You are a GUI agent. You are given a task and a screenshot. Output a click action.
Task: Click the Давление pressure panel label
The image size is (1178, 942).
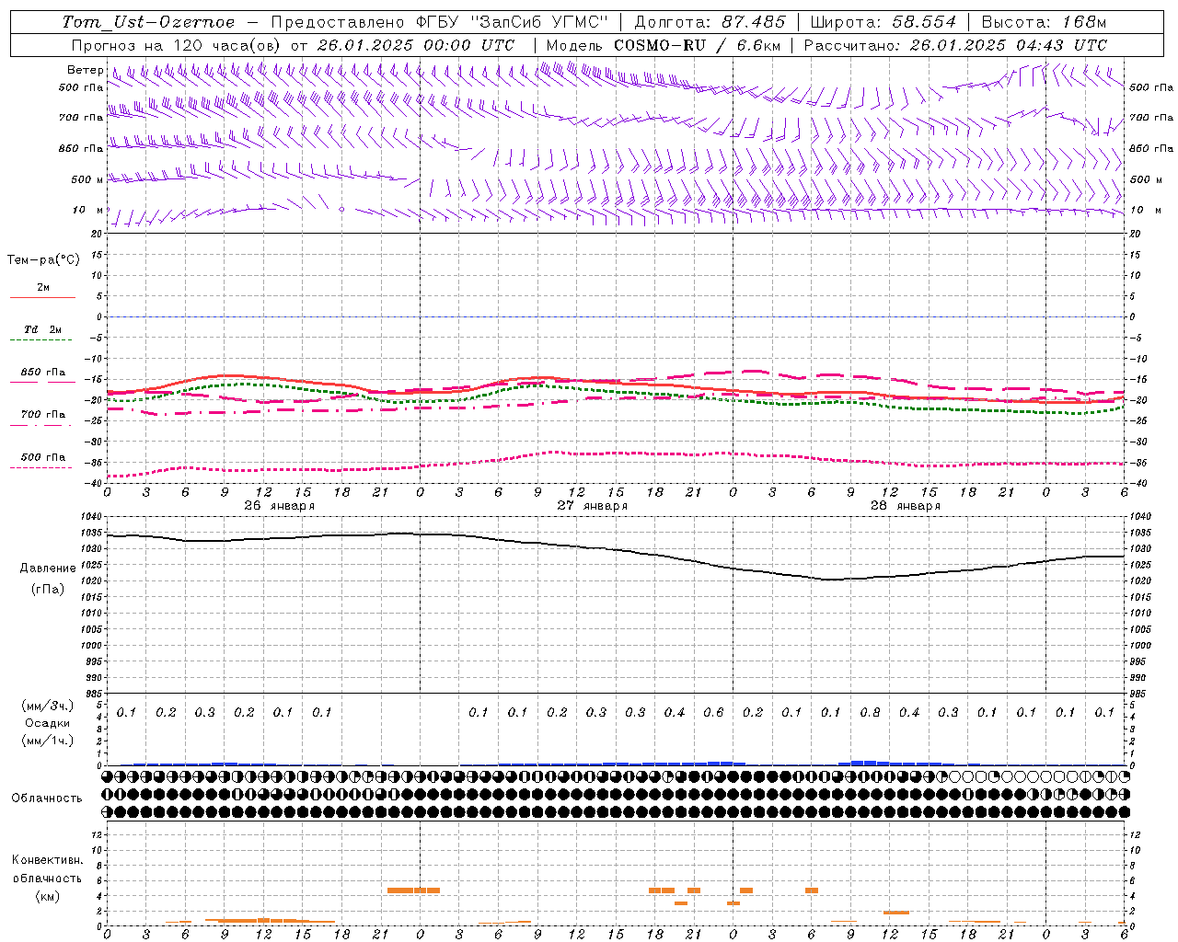tap(48, 569)
